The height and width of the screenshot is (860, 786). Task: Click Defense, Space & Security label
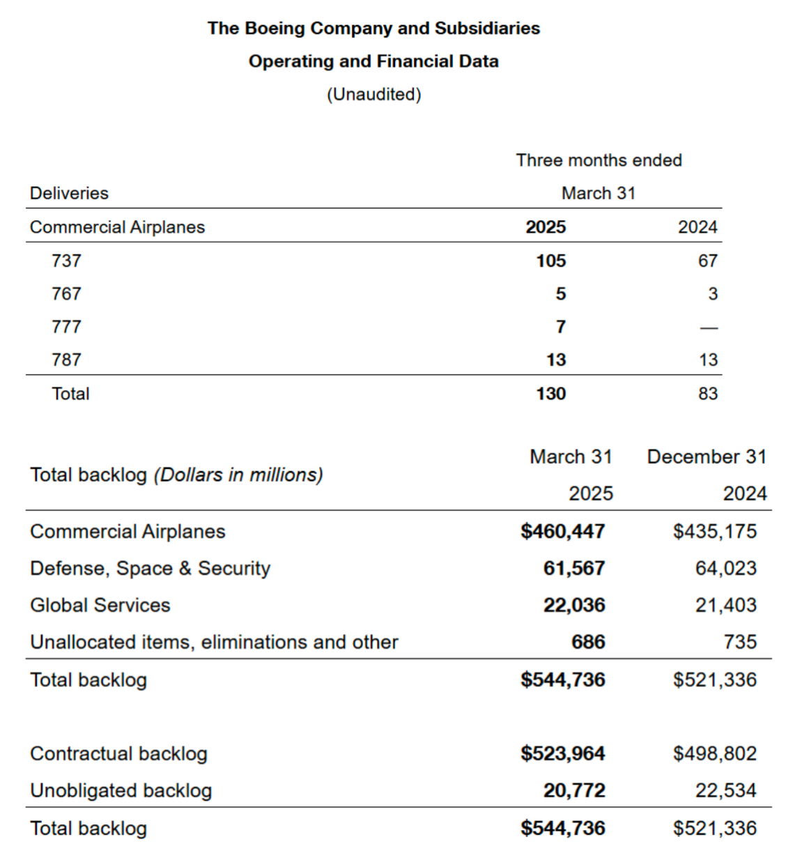[x=150, y=569]
